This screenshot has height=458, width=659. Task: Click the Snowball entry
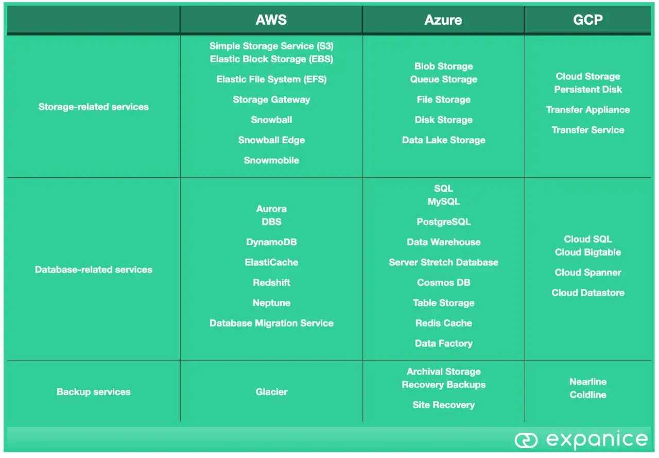coord(271,120)
